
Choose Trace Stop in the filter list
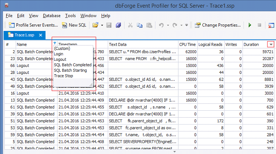tap(63, 76)
